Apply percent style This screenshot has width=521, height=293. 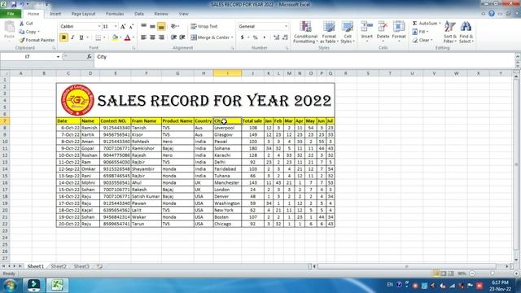[x=255, y=37]
